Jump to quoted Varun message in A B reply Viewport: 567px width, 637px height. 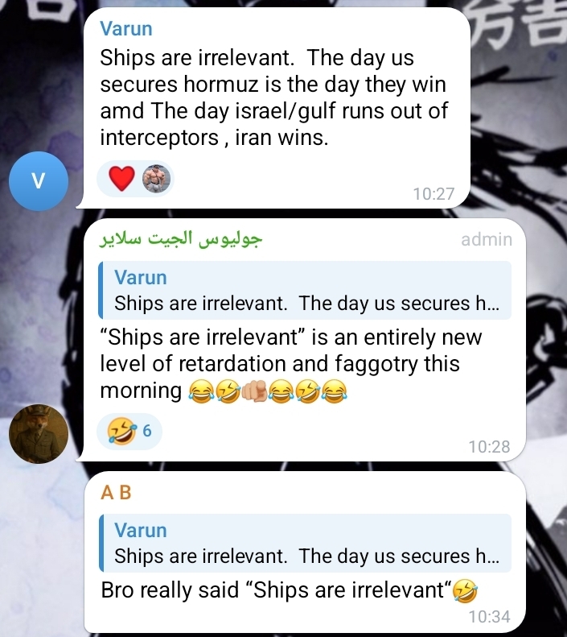click(305, 543)
